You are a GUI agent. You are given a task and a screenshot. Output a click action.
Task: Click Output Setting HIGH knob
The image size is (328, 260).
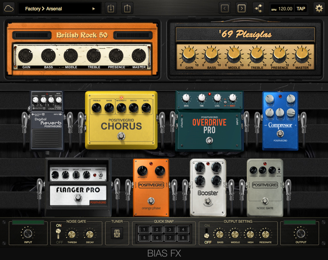250,235
